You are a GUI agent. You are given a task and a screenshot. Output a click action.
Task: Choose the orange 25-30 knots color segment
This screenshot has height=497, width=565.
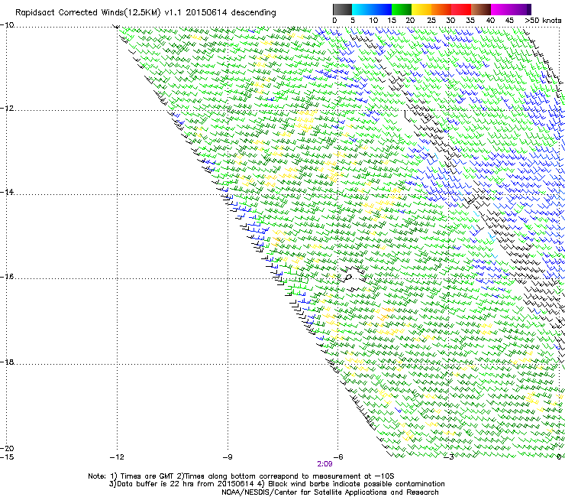click(441, 9)
